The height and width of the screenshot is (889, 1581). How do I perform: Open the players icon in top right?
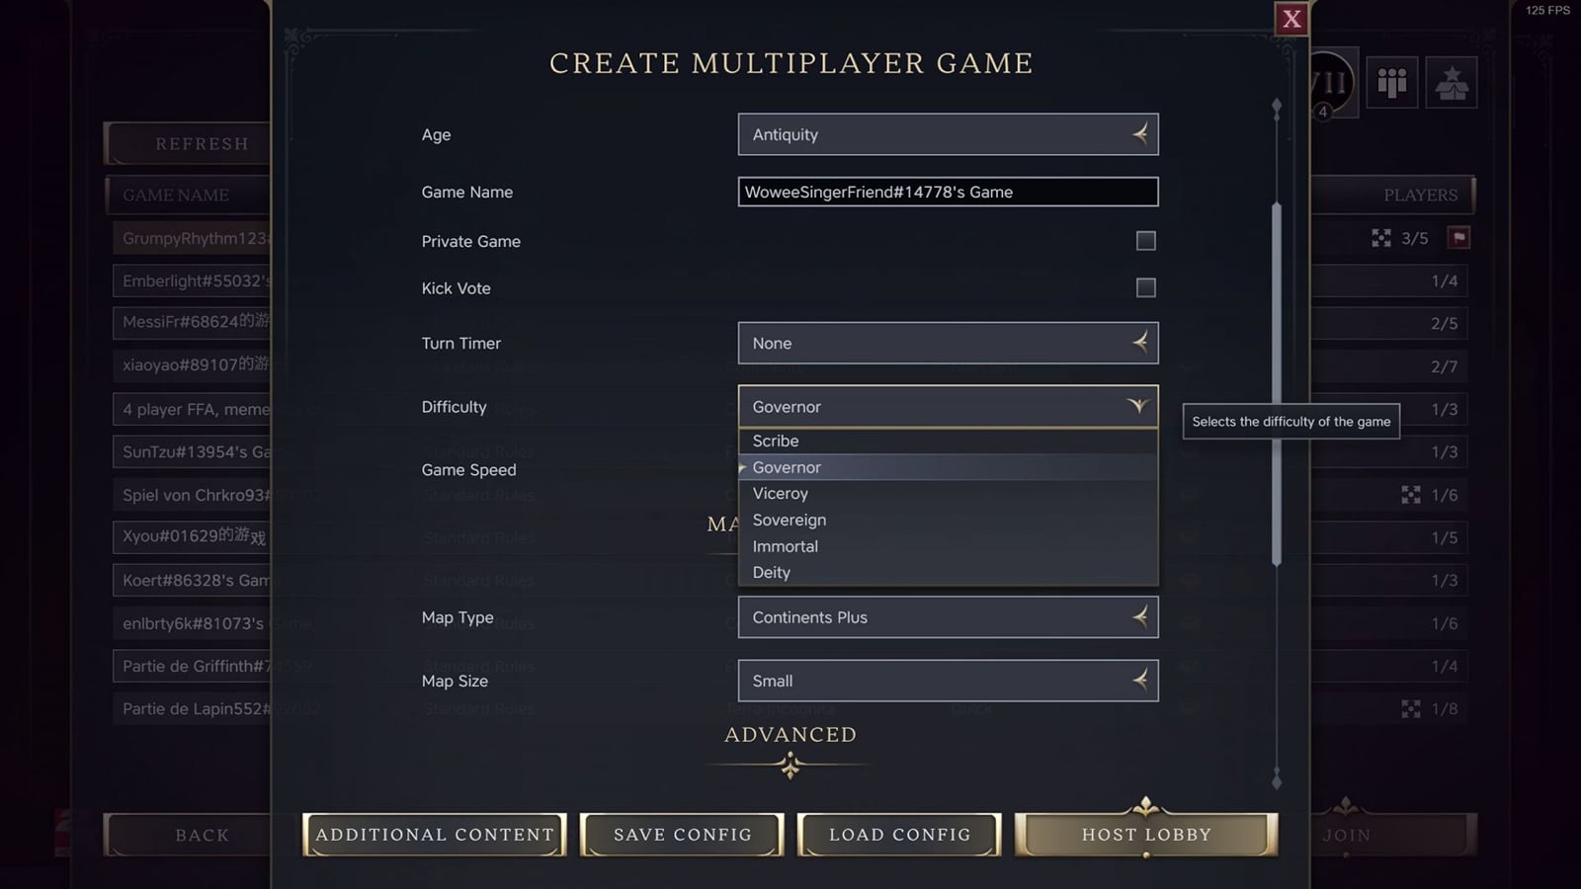pos(1392,82)
